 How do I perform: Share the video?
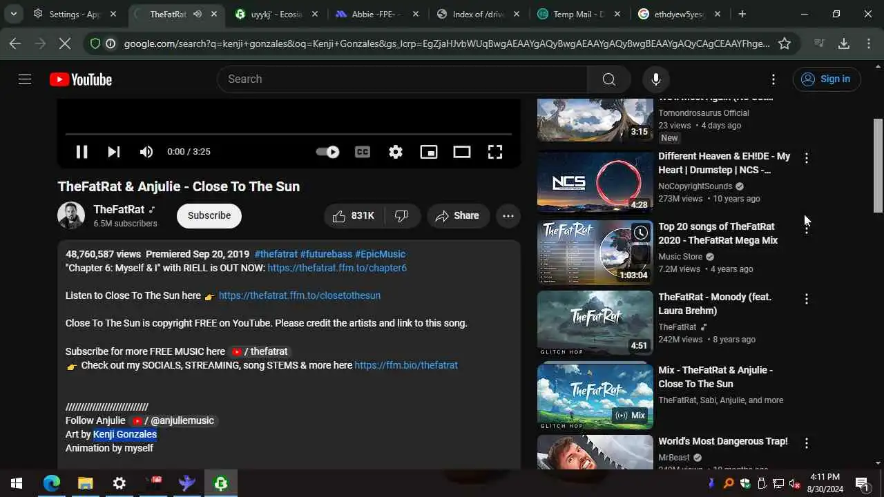click(458, 216)
